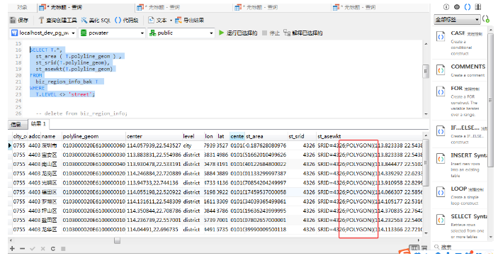This screenshot has height=263, width=498.
Task: Click line 21 biz_region_info_bak in editor
Action: click(x=64, y=82)
